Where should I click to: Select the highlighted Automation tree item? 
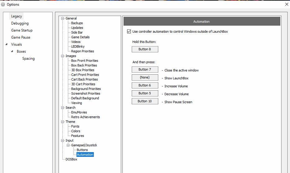click(x=85, y=155)
